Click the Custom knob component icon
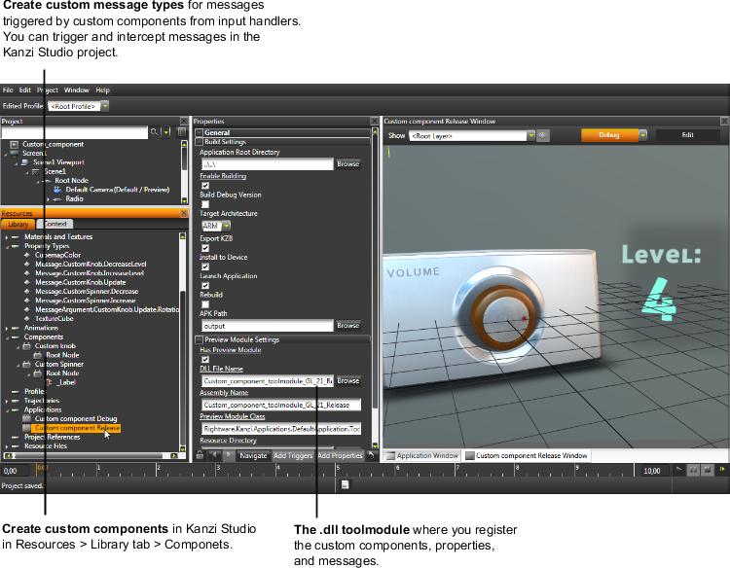Viewport: 730px width, 568px height. pyautogui.click(x=26, y=346)
